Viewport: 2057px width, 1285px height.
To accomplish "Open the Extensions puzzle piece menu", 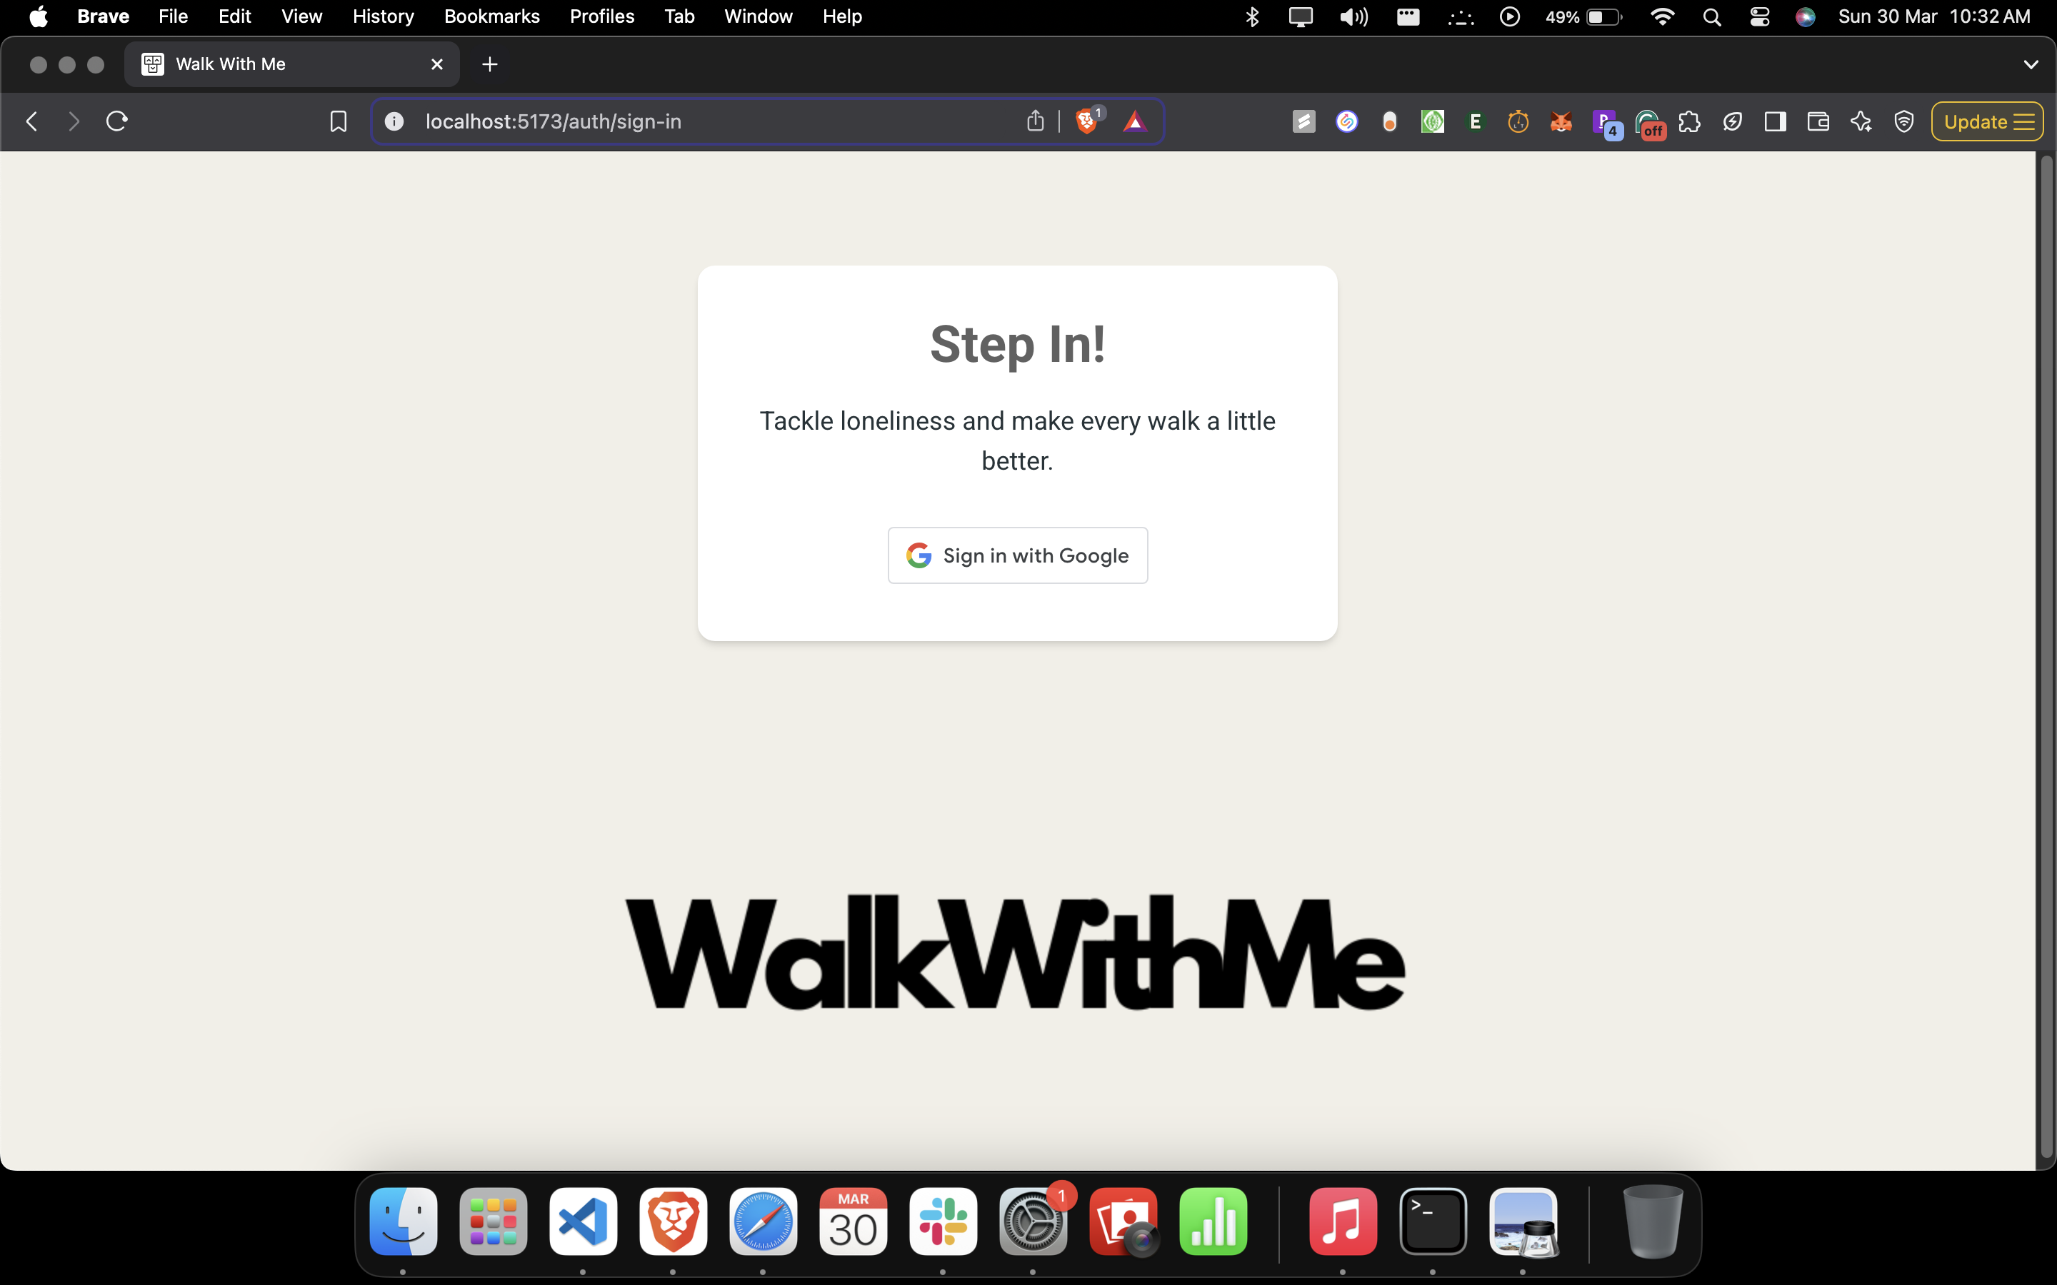I will 1690,121.
